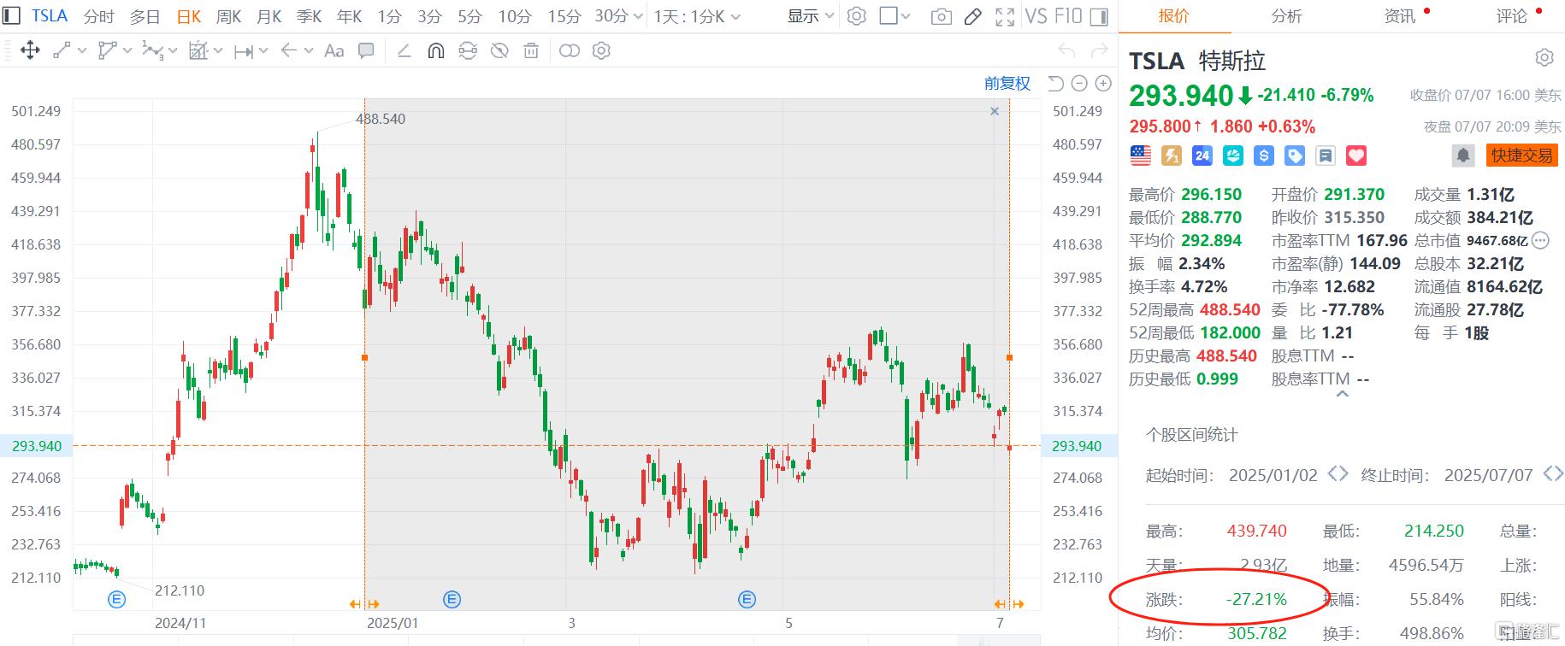Screen dimensions: 1565x646
Task: Click the lightning Level 1 icon
Action: pos(1172,156)
